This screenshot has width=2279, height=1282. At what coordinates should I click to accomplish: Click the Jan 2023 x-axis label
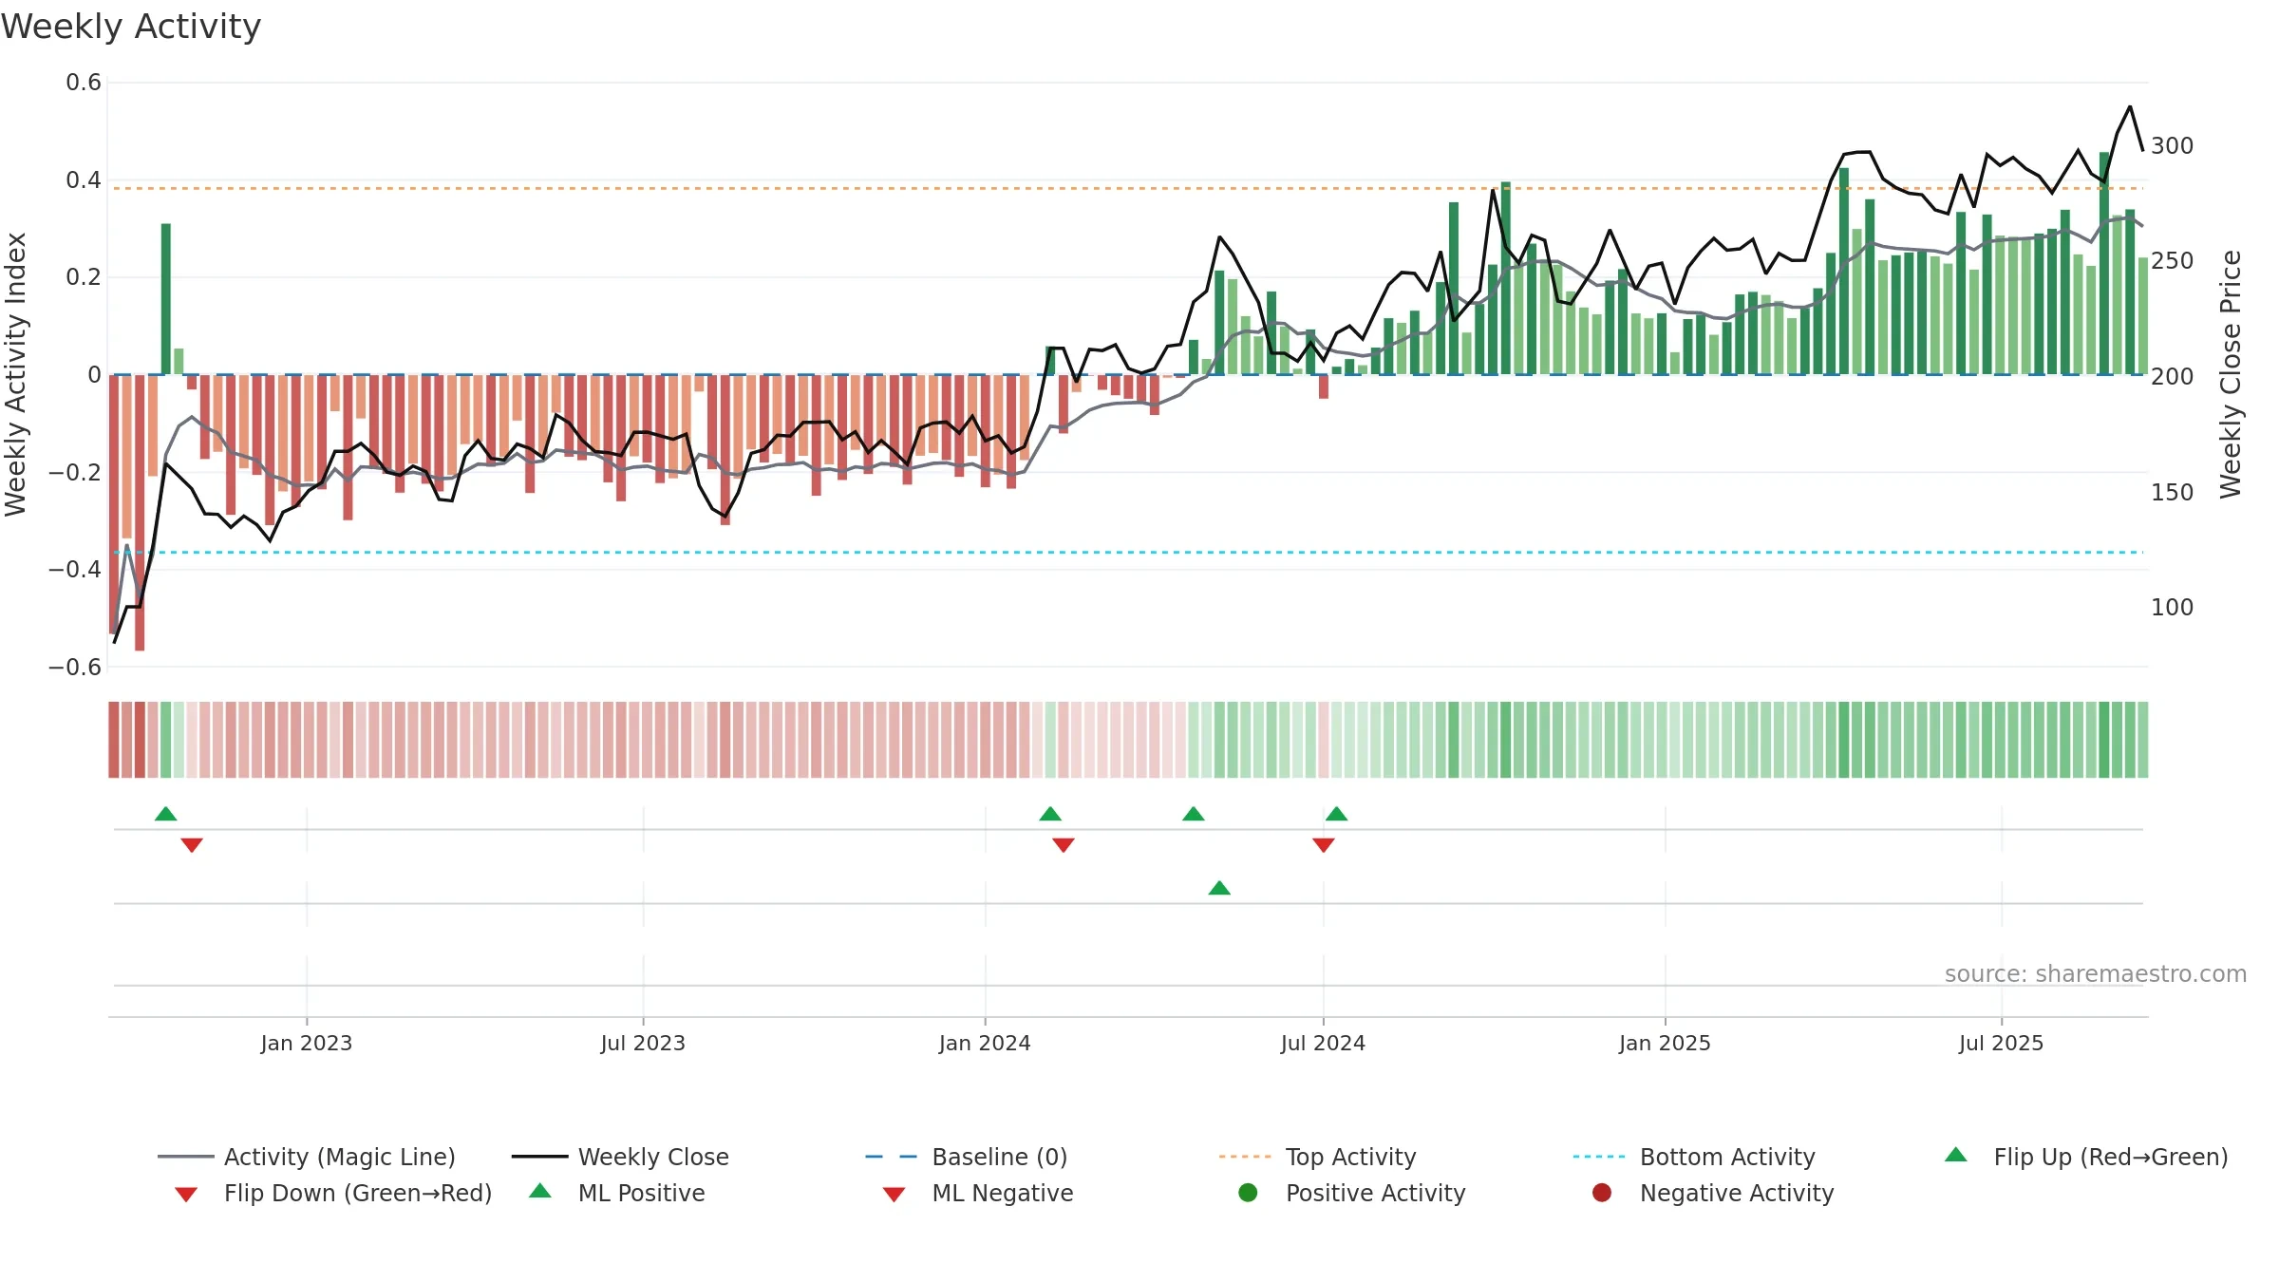point(307,1043)
